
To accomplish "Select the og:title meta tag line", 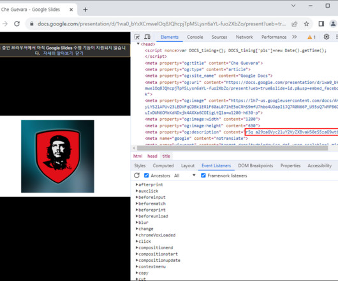I will 204,63.
